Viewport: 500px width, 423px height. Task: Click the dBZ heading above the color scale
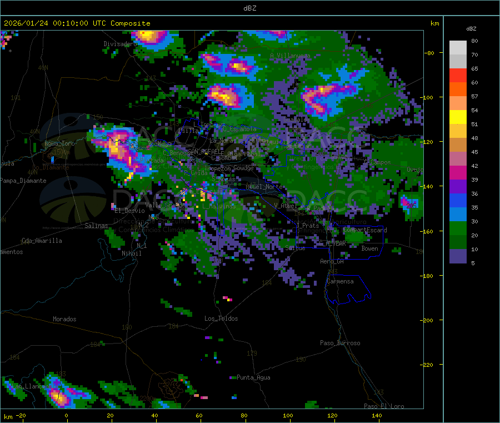471,29
